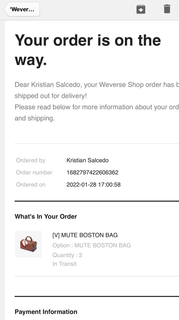Delete this email with the trash icon
179x320 pixels.
(x=167, y=9)
